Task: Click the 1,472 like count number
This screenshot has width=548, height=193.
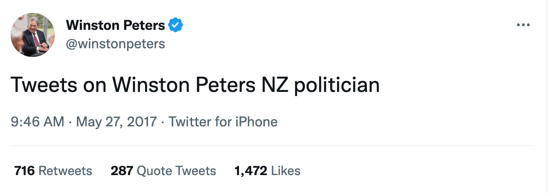Action: [251, 171]
